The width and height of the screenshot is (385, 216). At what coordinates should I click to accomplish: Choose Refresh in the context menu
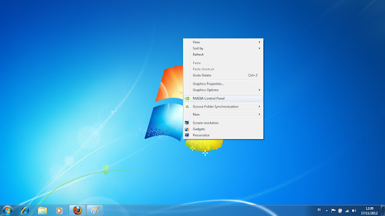(x=223, y=55)
